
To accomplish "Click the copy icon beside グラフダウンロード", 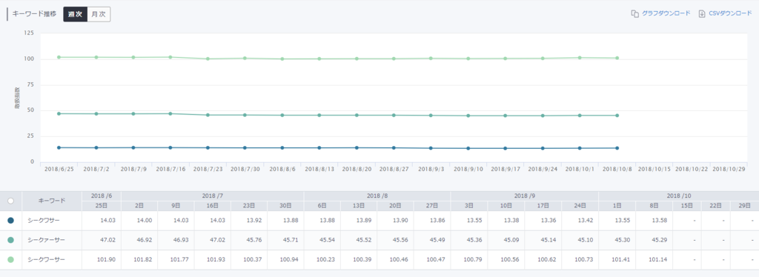I will point(635,13).
